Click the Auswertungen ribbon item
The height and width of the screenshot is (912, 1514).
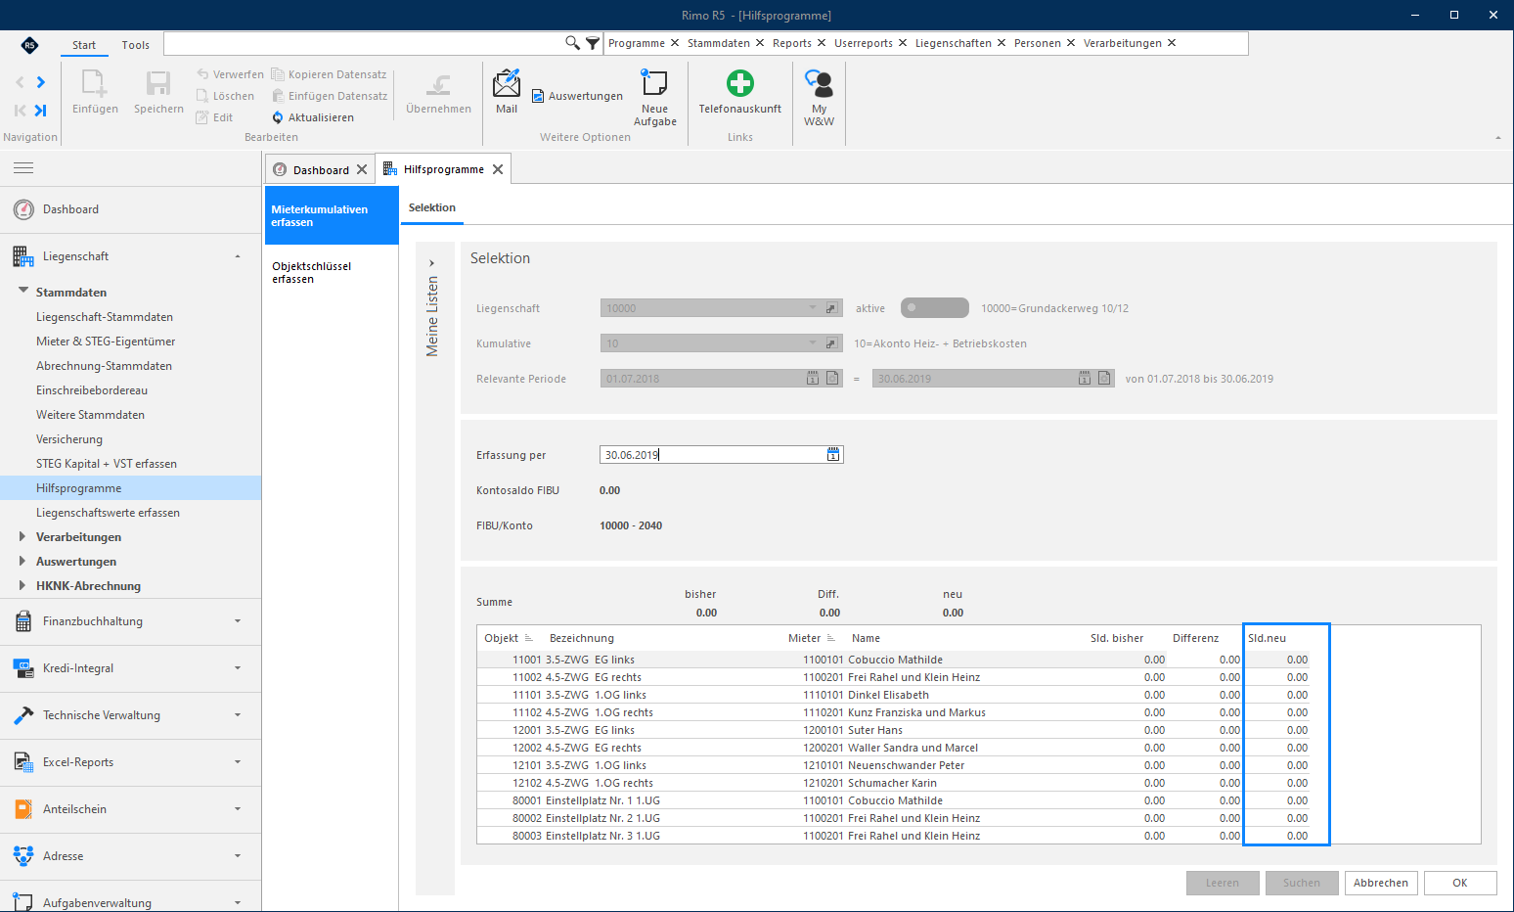[x=577, y=96]
